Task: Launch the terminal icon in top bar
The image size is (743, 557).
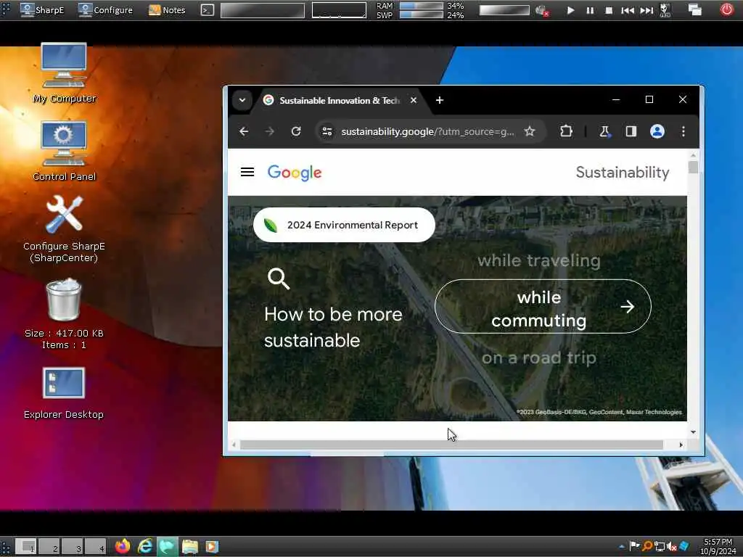Action: click(207, 10)
